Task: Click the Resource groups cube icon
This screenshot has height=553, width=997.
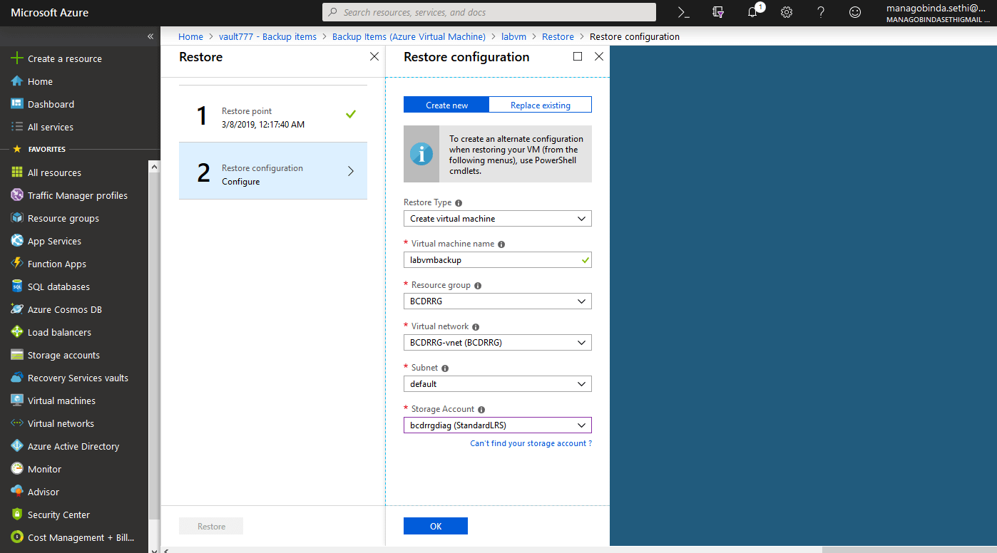Action: pyautogui.click(x=17, y=218)
